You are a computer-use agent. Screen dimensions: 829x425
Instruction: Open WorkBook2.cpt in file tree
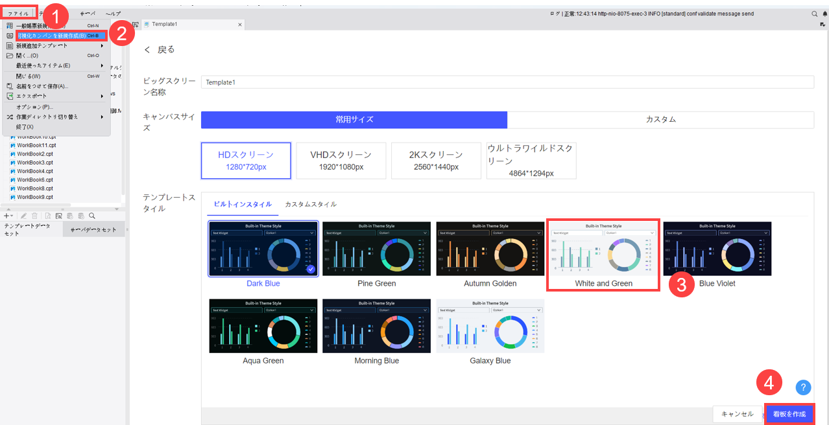pos(35,154)
